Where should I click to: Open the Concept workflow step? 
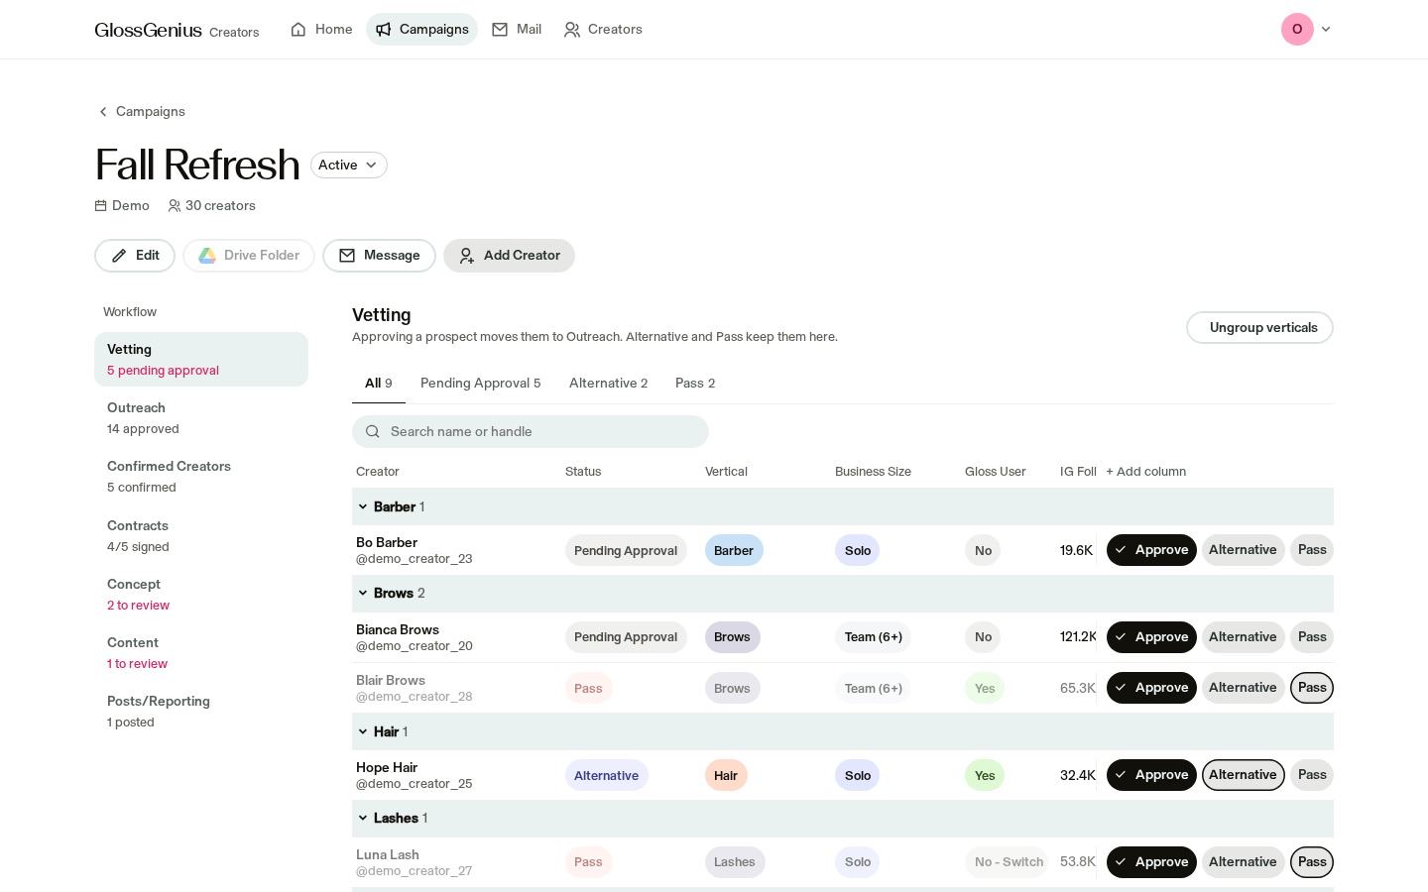(x=201, y=594)
